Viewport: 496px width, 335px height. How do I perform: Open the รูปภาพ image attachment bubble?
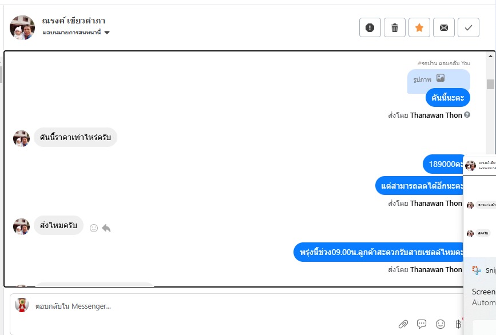[438, 79]
